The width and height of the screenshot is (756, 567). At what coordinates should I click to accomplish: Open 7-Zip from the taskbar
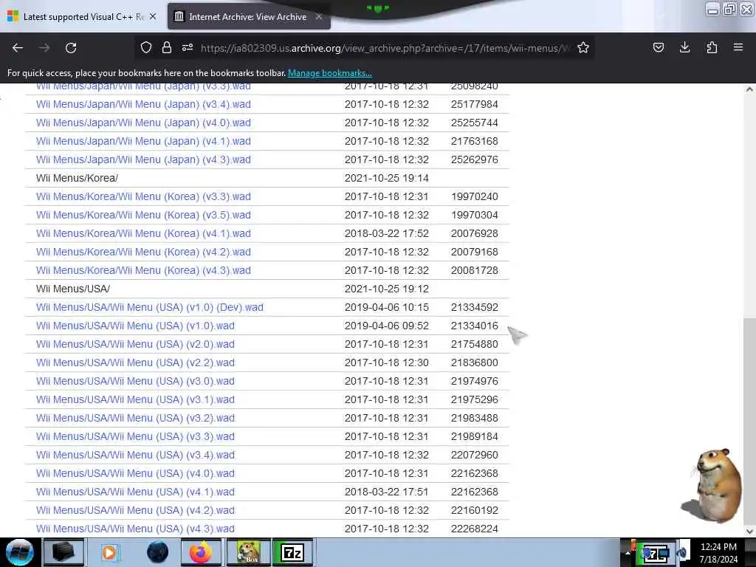(292, 552)
